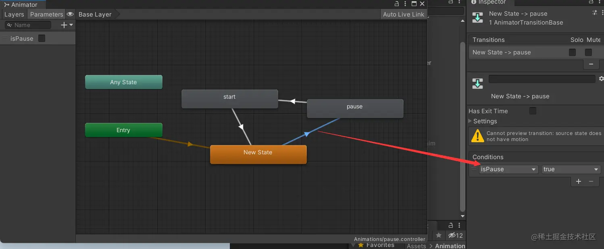Toggle the eye visibility icon beside Parameters

[70, 14]
